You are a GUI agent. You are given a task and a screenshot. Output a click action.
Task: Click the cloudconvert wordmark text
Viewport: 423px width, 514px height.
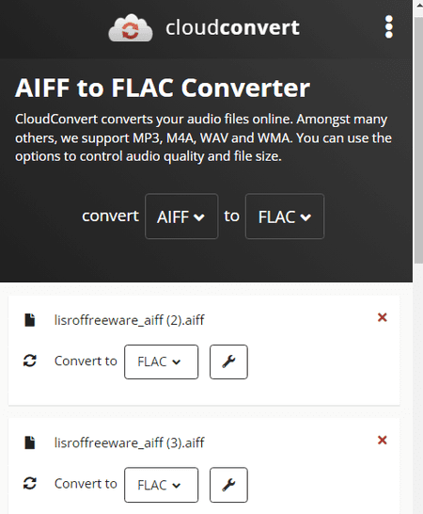point(232,27)
